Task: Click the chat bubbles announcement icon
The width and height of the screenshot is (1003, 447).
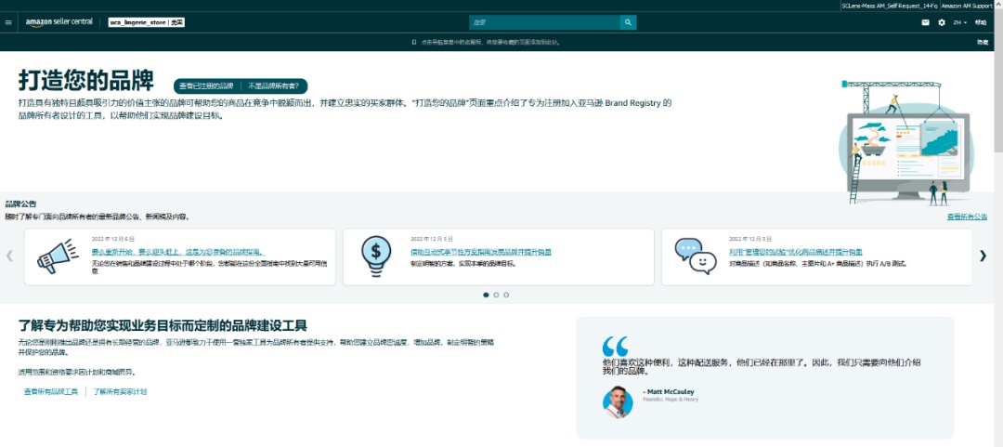Action: coord(695,256)
